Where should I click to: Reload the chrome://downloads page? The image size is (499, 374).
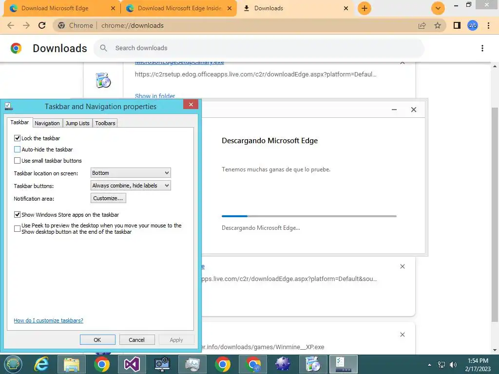[x=42, y=25]
